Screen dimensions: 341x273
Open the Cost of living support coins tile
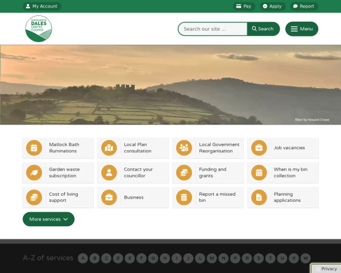point(58,197)
